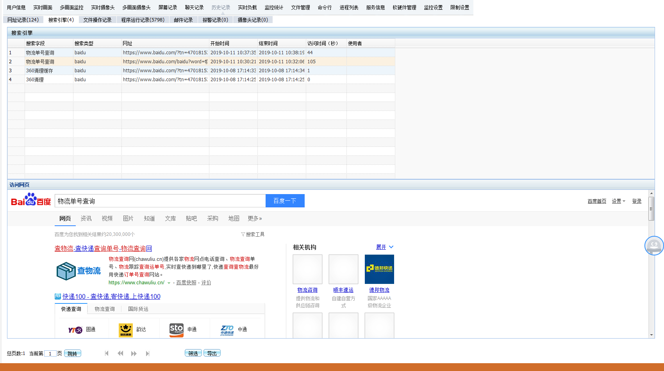Open the 顺丰速运 link
This screenshot has width=664, height=371.
click(x=343, y=290)
